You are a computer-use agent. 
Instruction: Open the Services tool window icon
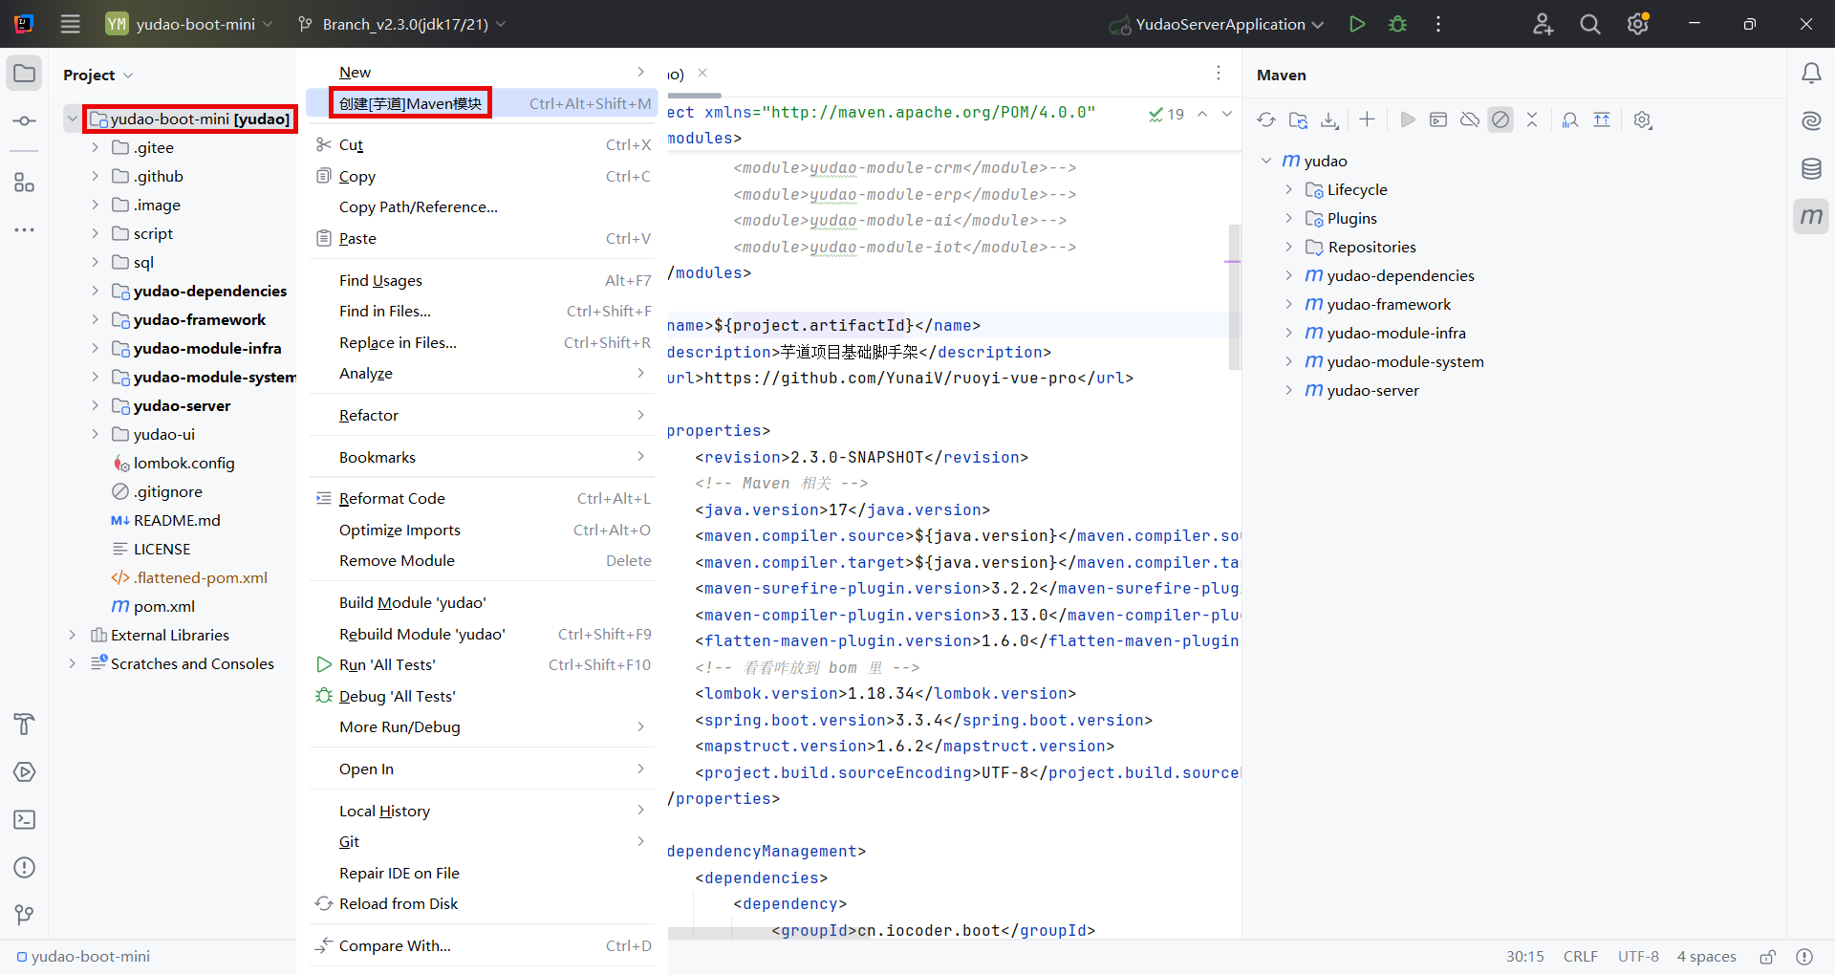pyautogui.click(x=25, y=772)
